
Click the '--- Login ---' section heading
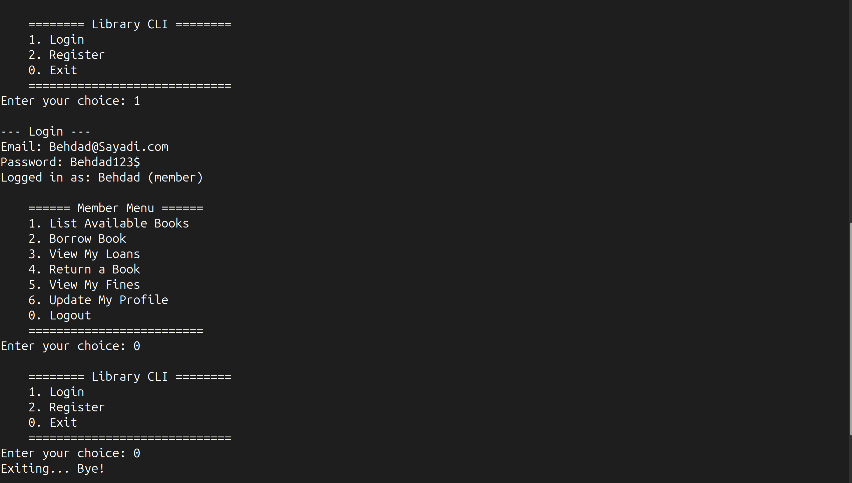pos(45,132)
